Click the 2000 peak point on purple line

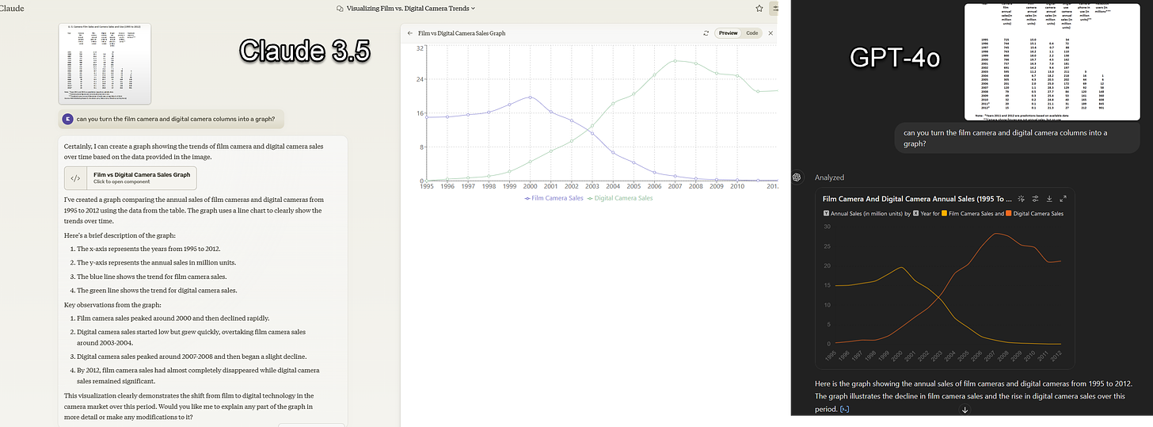531,97
